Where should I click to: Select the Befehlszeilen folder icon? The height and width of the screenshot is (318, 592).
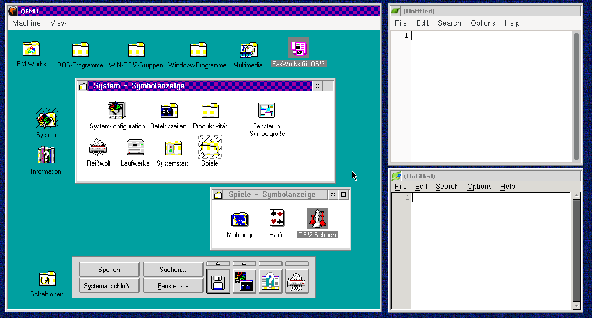tap(169, 110)
